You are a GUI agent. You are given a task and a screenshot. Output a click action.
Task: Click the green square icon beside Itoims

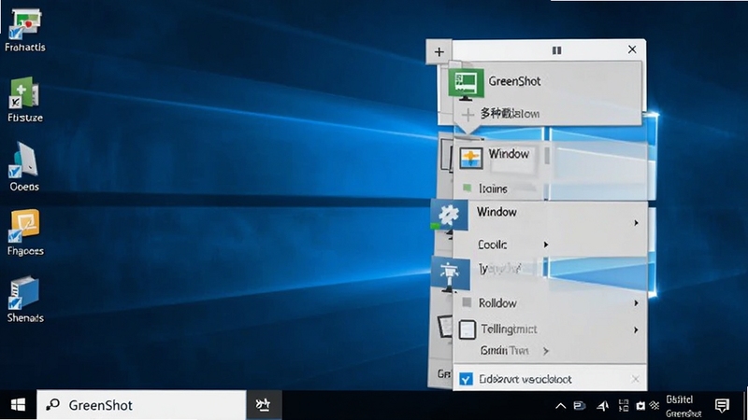click(467, 189)
